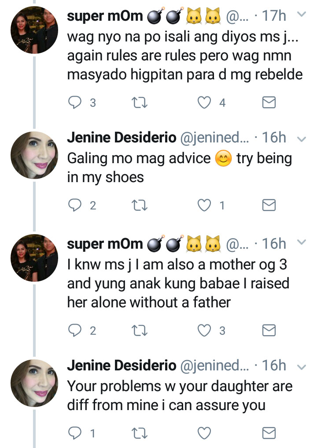Retweet 'raised her alone without a father' tweet
Image resolution: width=317 pixels, height=448 pixels.
pyautogui.click(x=140, y=330)
